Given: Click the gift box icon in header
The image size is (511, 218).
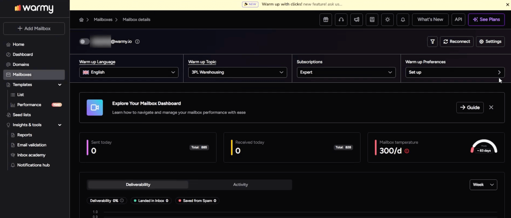Looking at the screenshot, I should point(325,20).
